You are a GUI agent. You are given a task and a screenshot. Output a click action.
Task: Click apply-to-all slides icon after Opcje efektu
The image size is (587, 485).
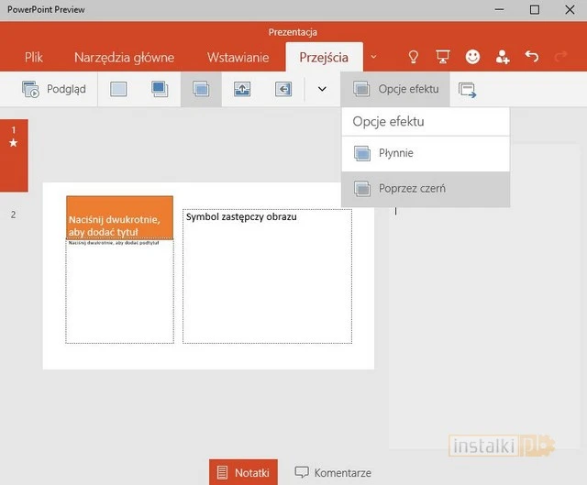point(468,89)
